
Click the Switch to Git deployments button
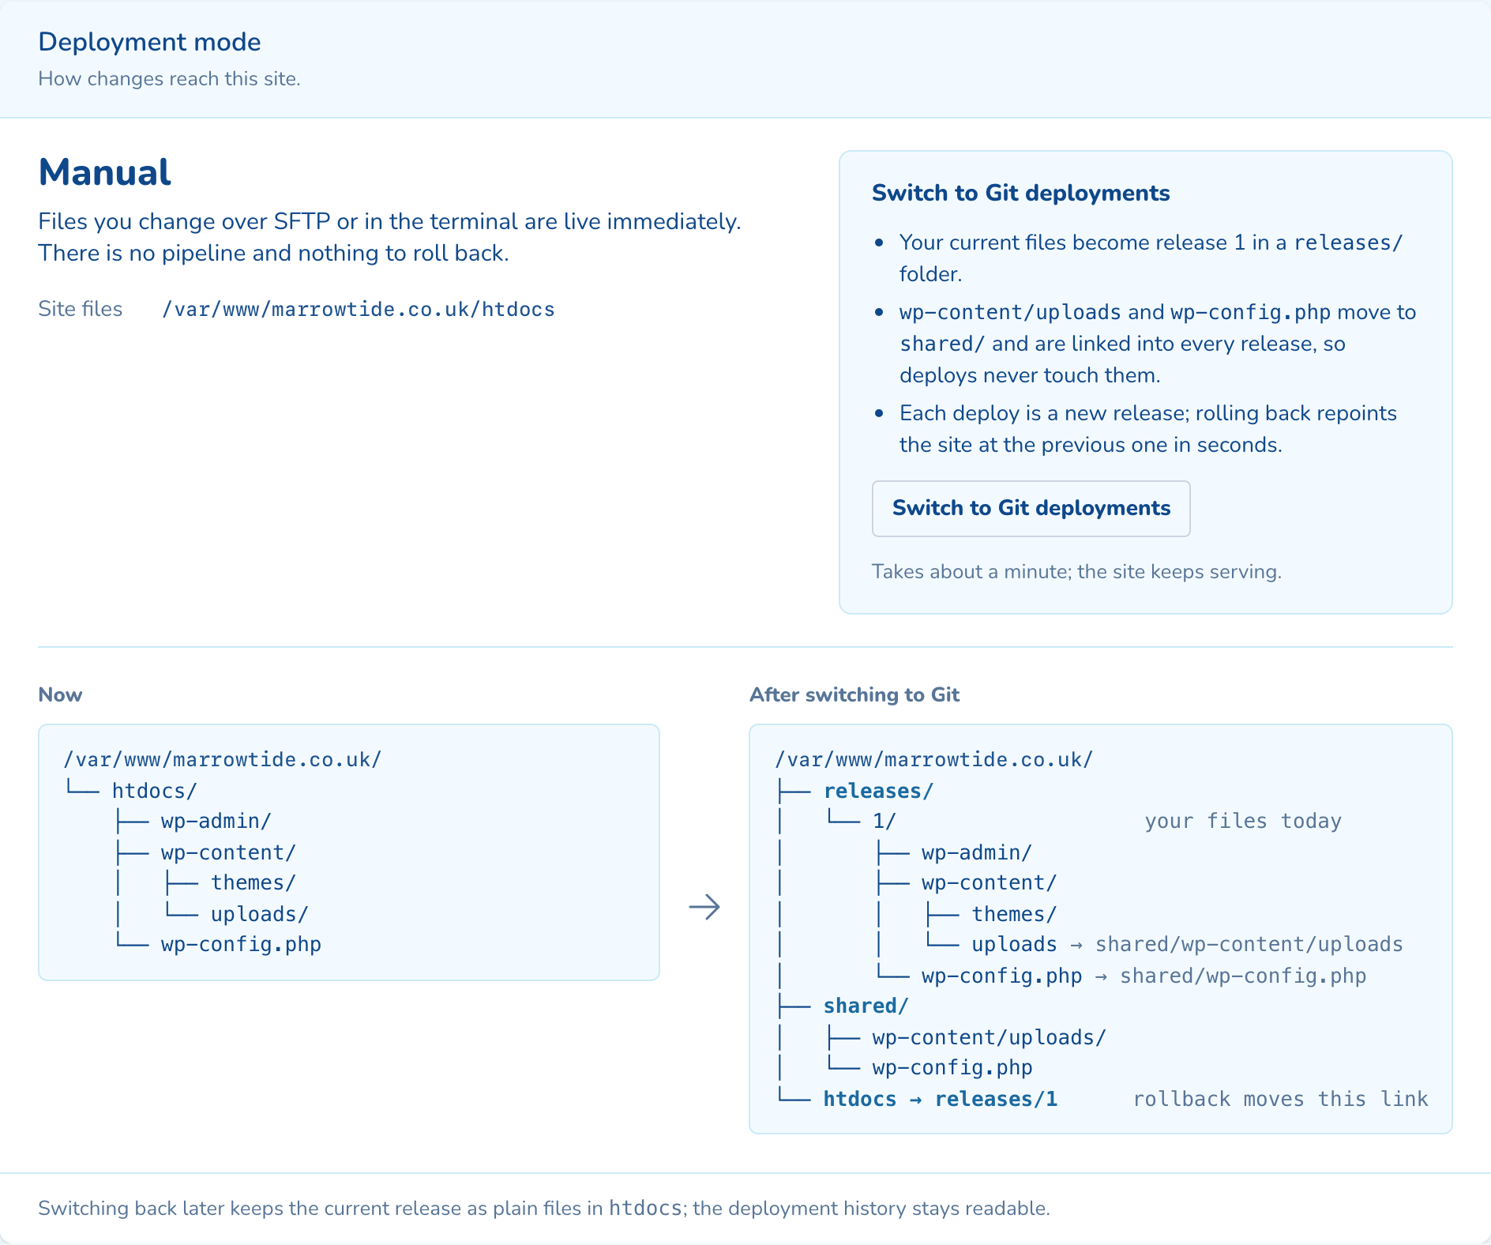click(x=1031, y=509)
